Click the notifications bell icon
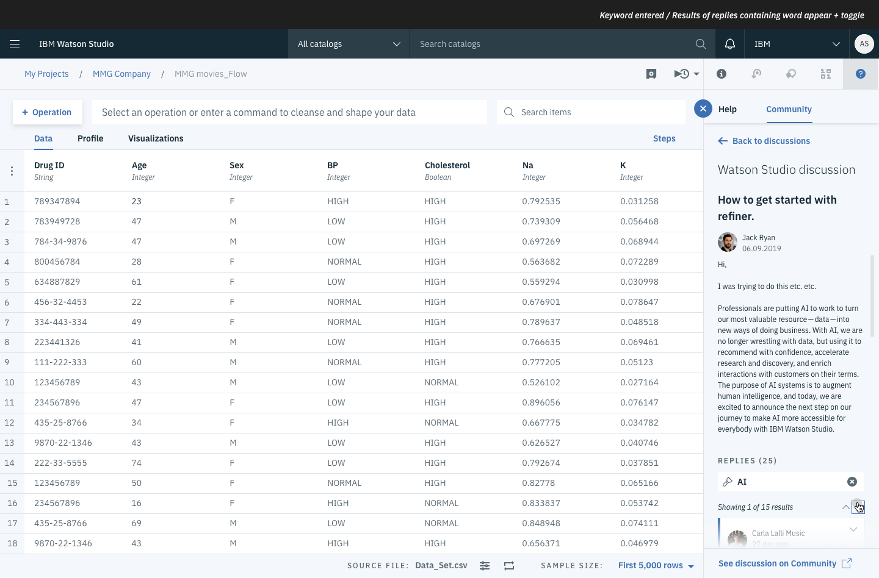This screenshot has height=578, width=879. click(729, 44)
